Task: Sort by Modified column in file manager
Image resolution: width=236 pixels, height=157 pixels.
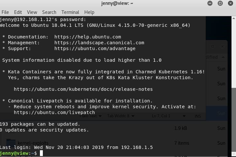Action: point(215,57)
